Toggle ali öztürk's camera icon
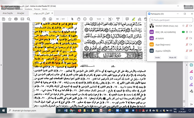Image resolution: width=194 pixels, height=118 pixels. tap(191, 38)
